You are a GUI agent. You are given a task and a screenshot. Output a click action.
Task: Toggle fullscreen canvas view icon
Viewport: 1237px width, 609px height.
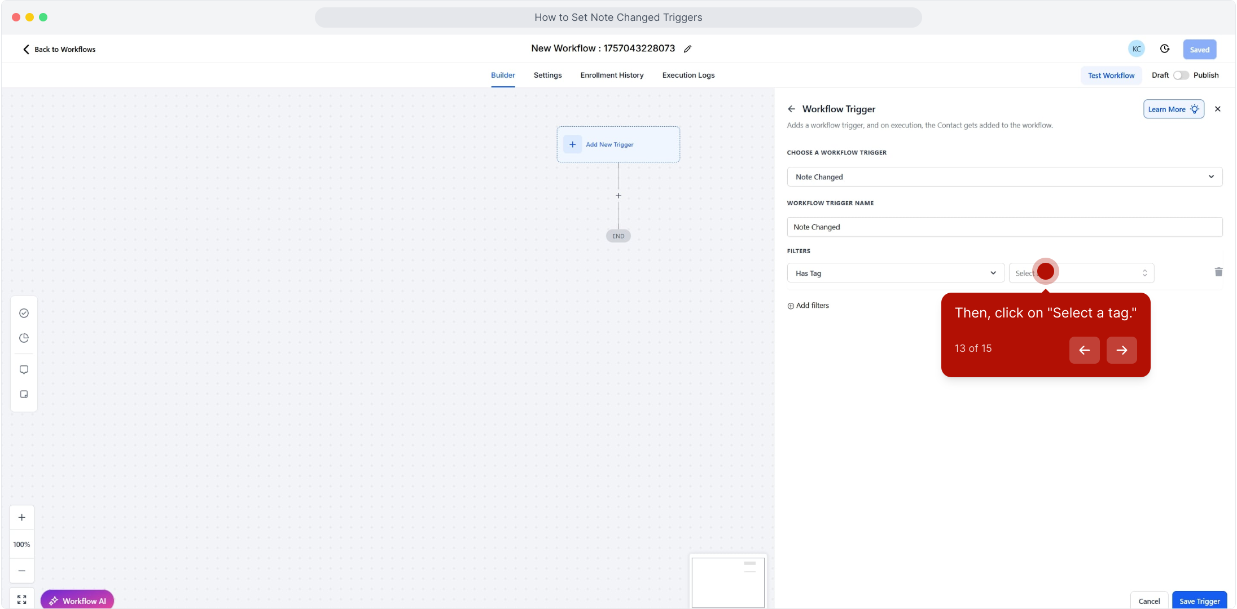[22, 599]
